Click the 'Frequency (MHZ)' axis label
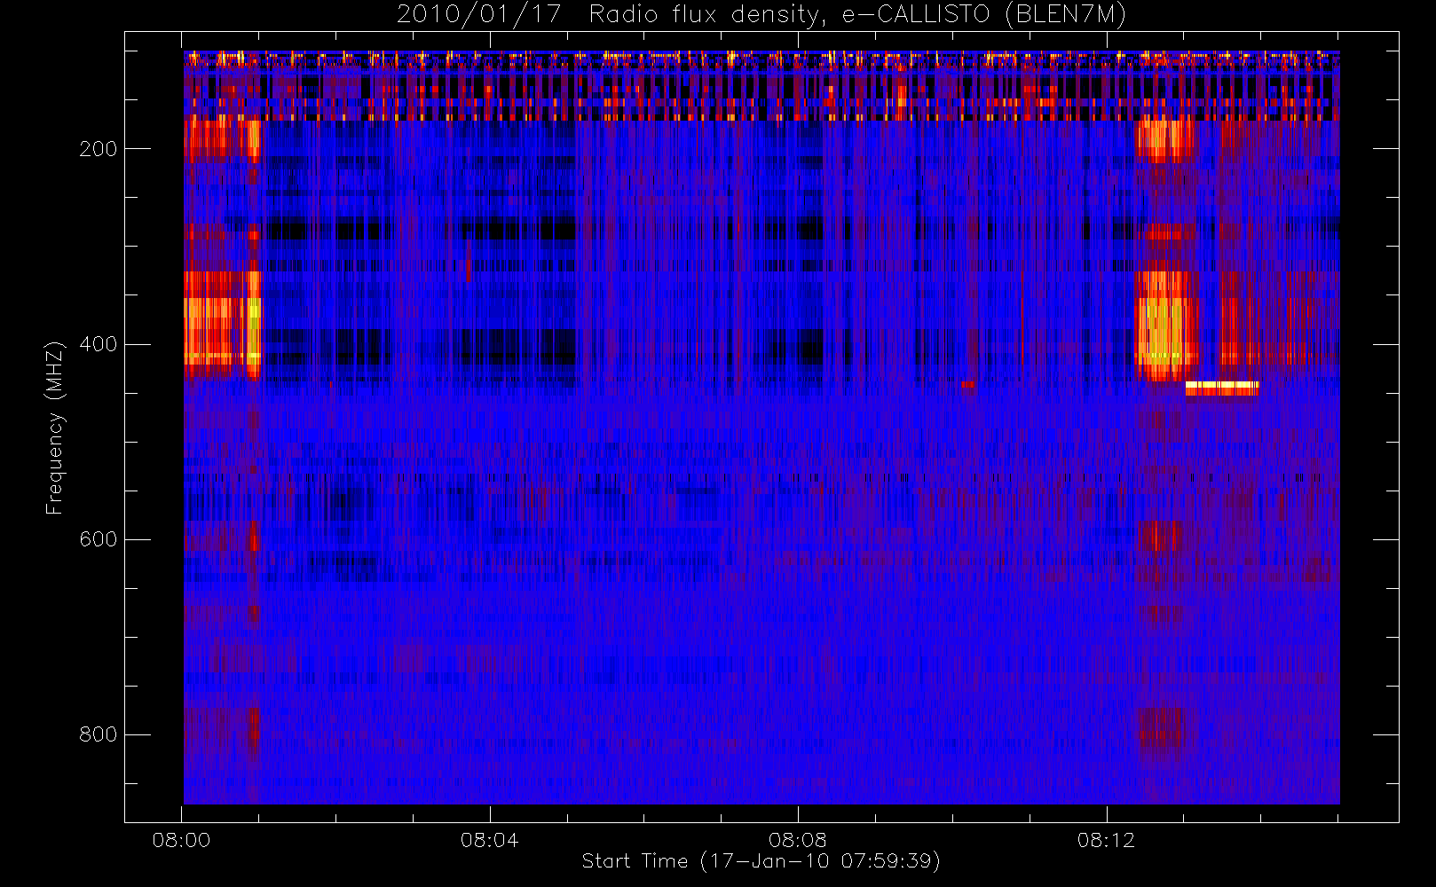 click(x=55, y=428)
